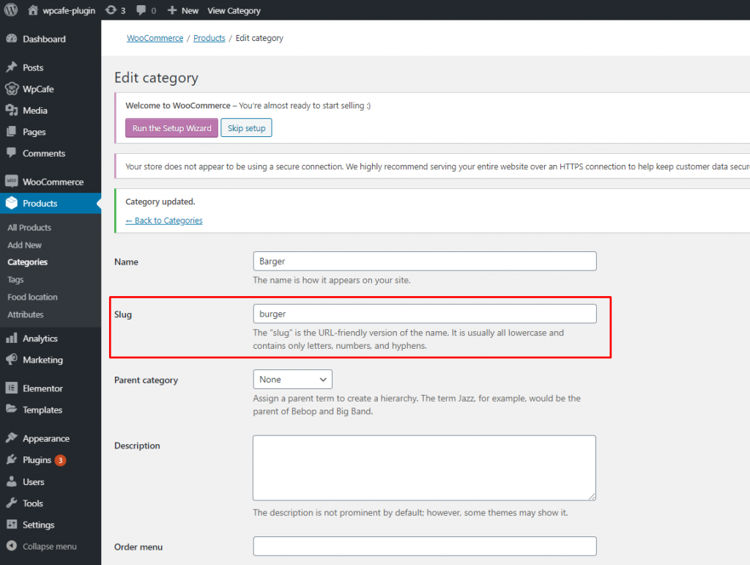
Task: Click the Marketing megaphone icon
Action: (12, 359)
